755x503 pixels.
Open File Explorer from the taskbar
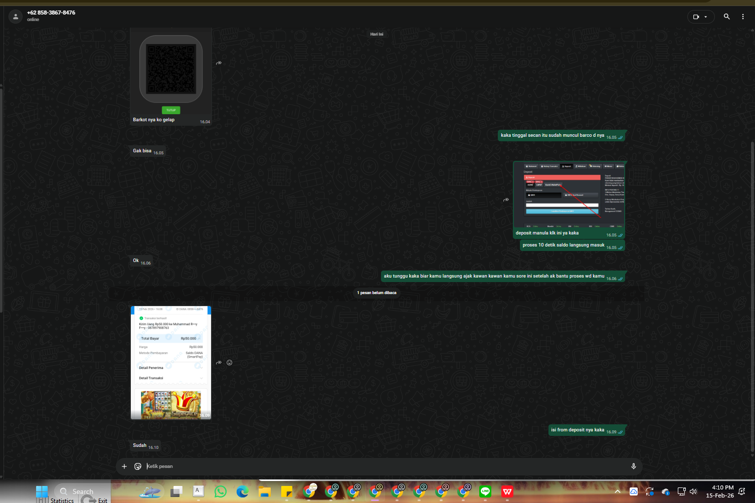265,492
